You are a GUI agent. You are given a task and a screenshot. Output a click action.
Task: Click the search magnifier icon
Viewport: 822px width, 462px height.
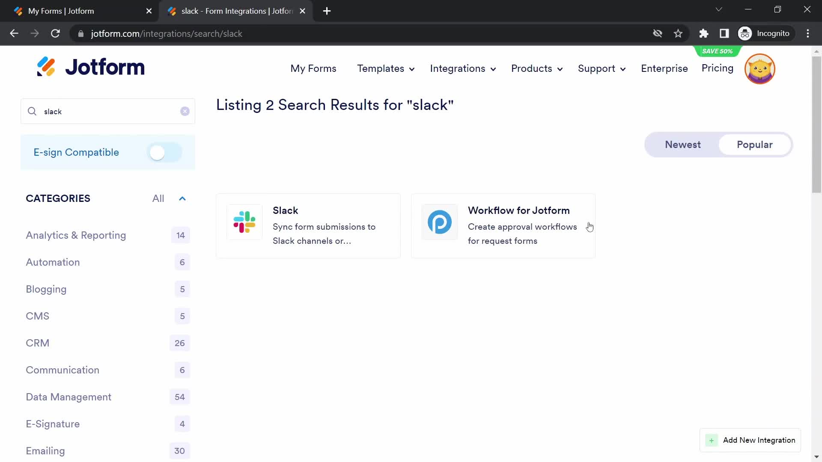click(32, 111)
